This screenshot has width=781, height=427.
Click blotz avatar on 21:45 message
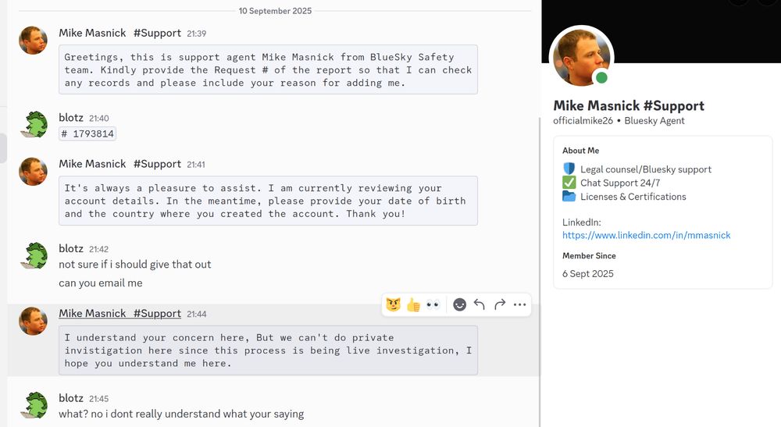point(34,405)
